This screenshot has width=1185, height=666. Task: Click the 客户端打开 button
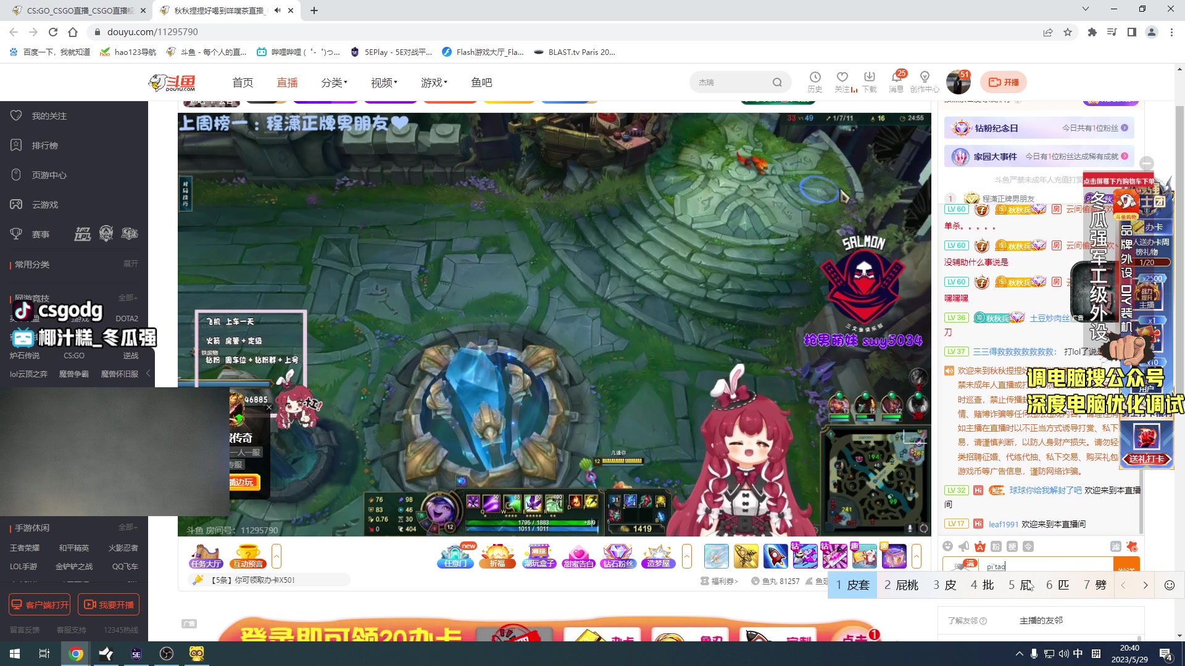39,604
